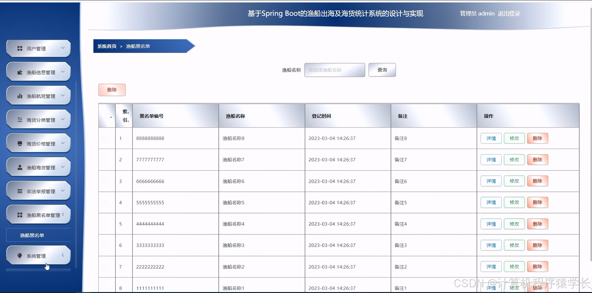The image size is (592, 293).
Task: Go to 系统首页 in breadcrumb
Action: [107, 46]
